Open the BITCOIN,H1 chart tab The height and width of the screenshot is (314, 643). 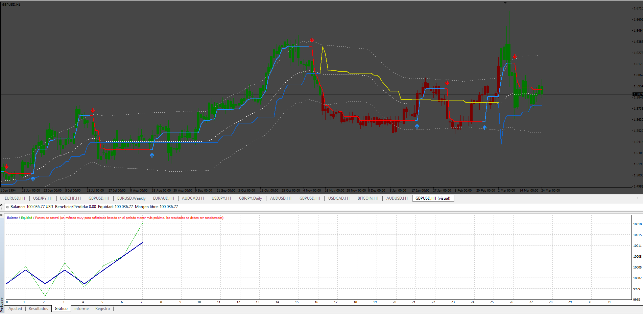368,198
